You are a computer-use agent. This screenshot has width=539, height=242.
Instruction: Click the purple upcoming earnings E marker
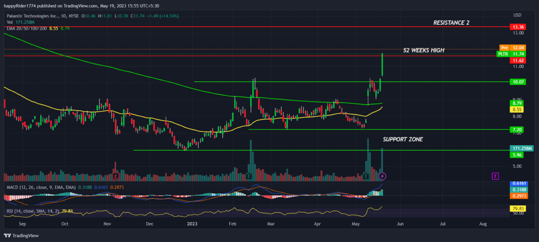coord(495,176)
